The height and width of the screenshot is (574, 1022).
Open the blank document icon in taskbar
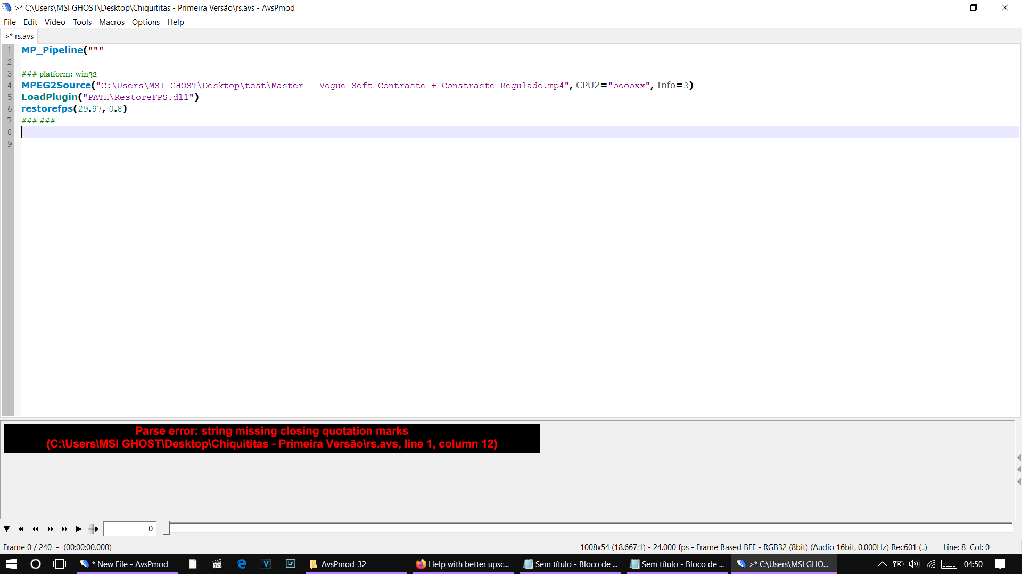pyautogui.click(x=193, y=564)
